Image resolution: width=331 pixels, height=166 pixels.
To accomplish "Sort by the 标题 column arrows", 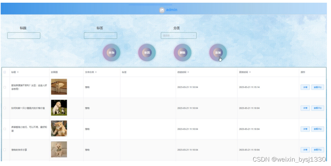I will point(18,72).
